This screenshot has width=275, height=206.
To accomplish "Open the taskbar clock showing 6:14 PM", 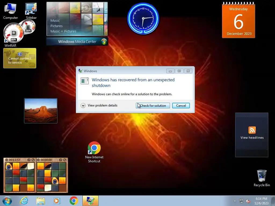I will point(261,201).
